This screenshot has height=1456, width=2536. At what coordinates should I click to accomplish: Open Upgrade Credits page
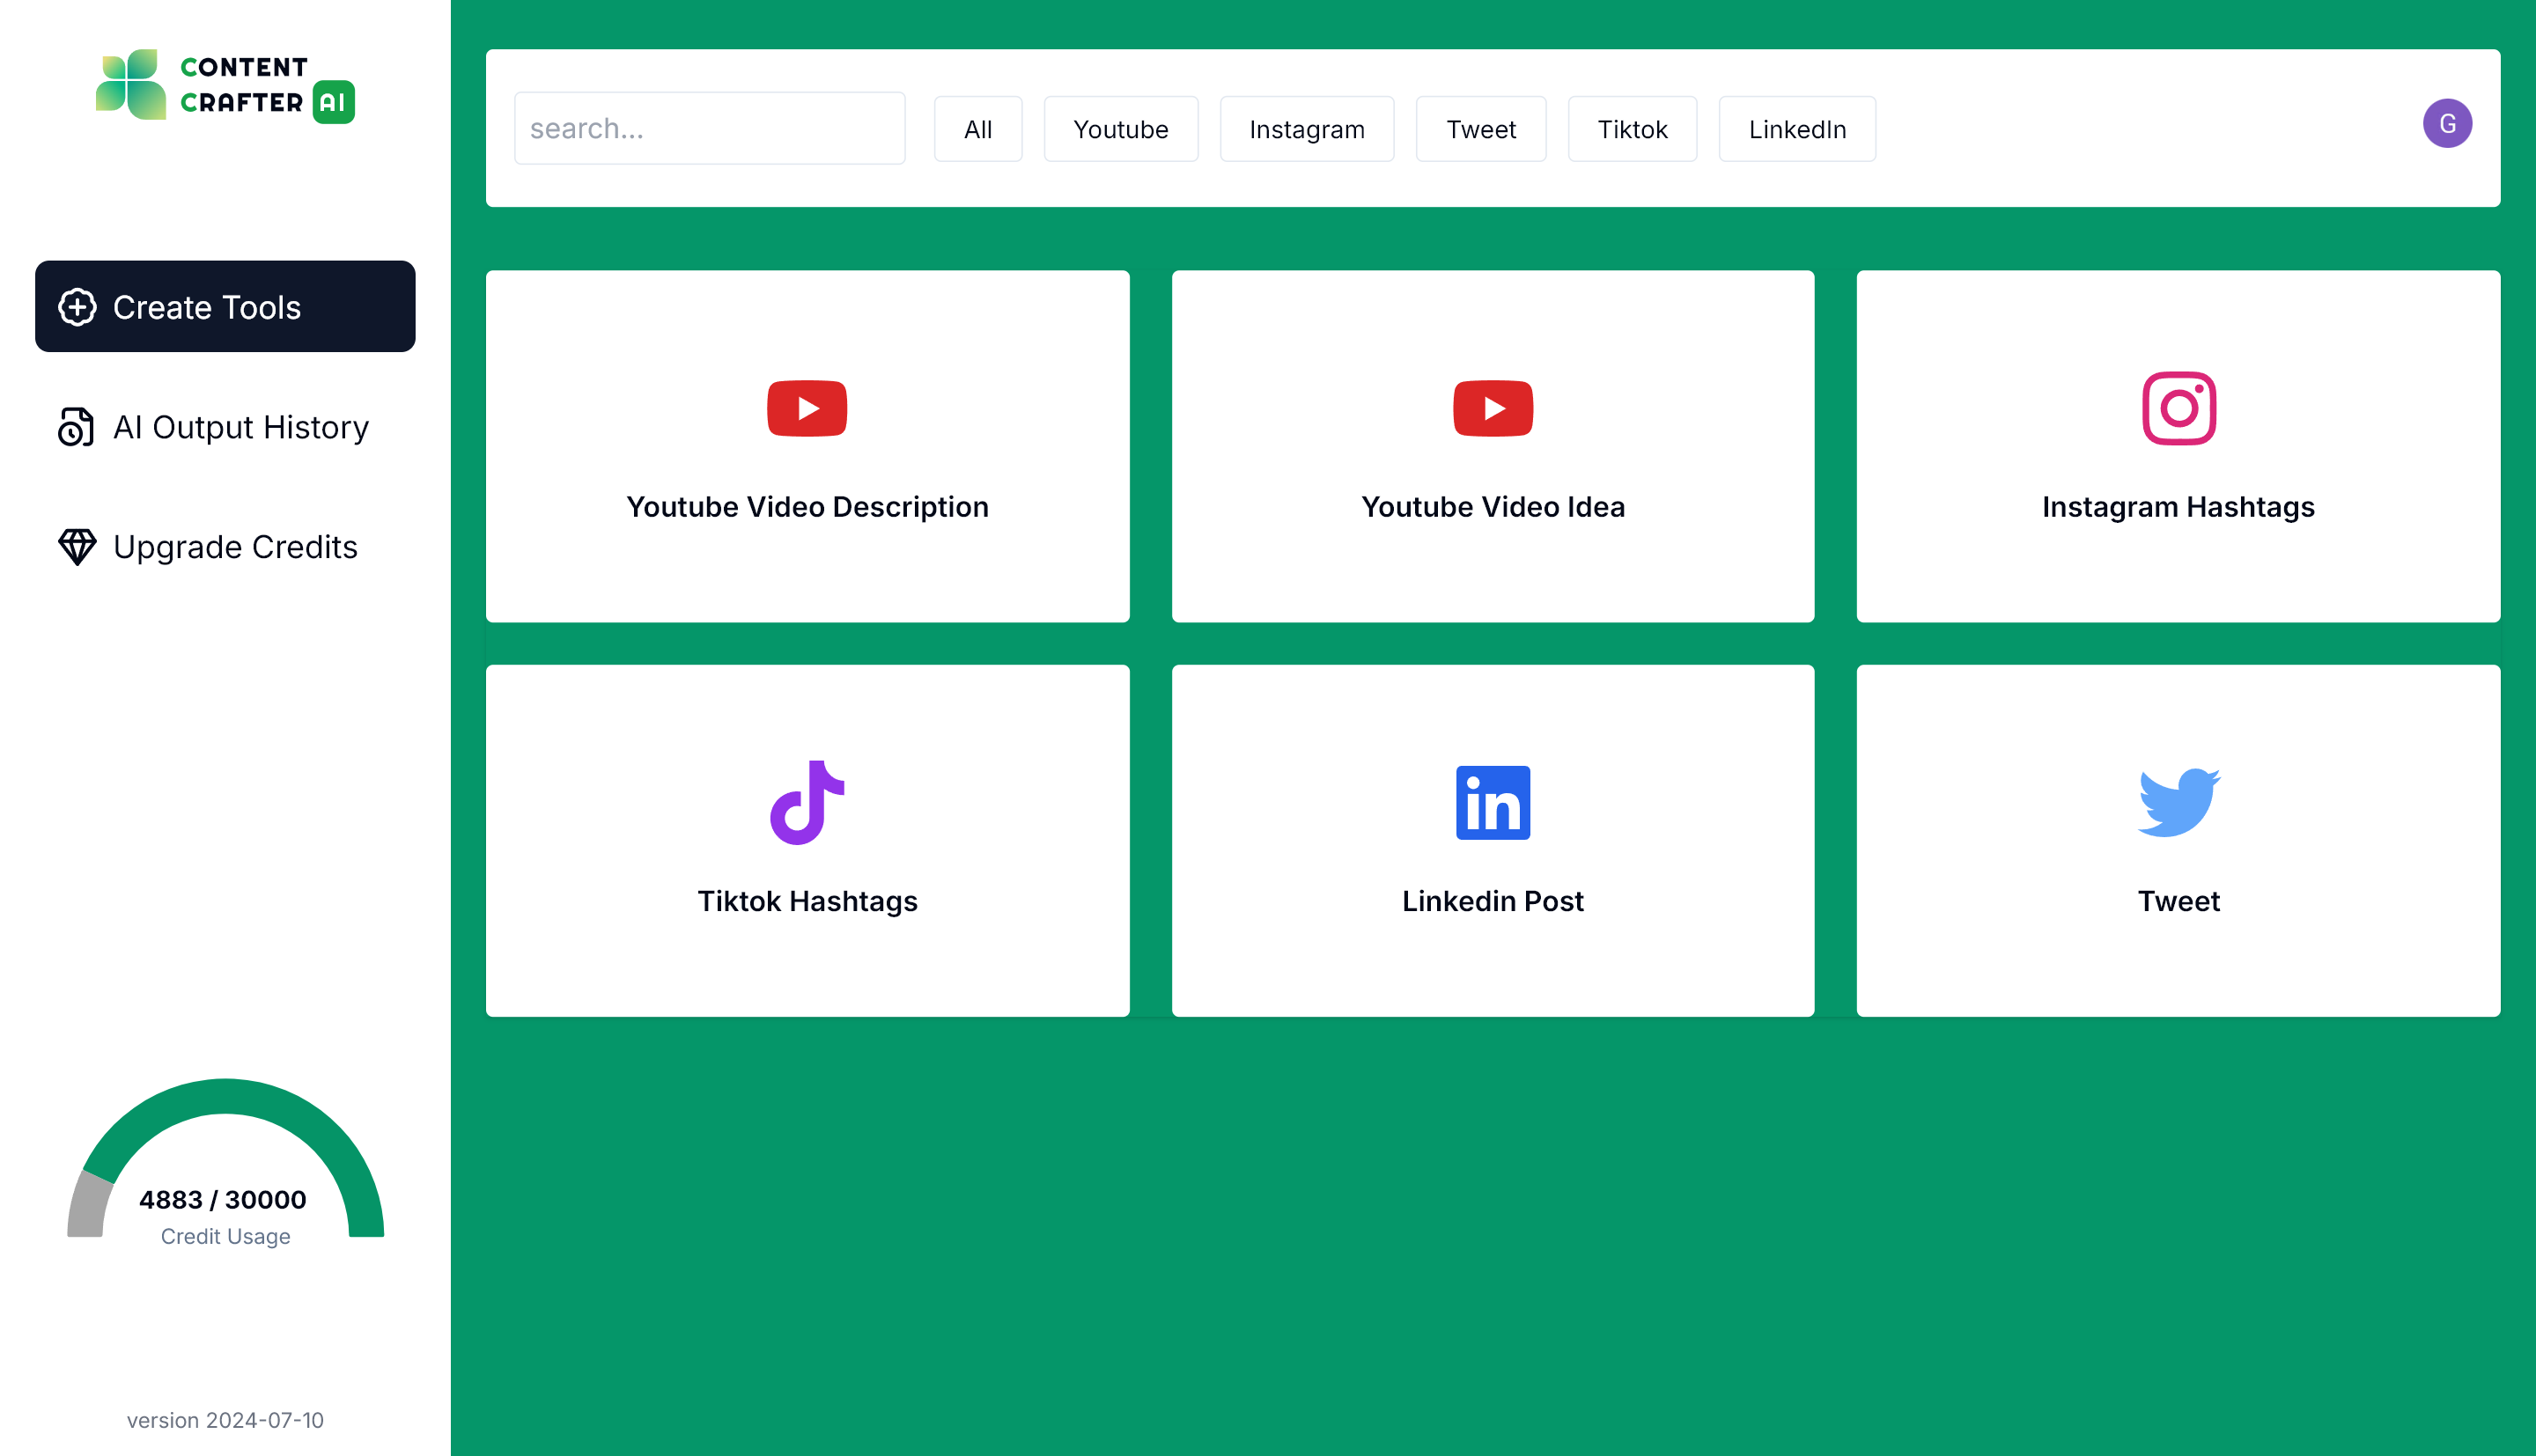click(225, 547)
